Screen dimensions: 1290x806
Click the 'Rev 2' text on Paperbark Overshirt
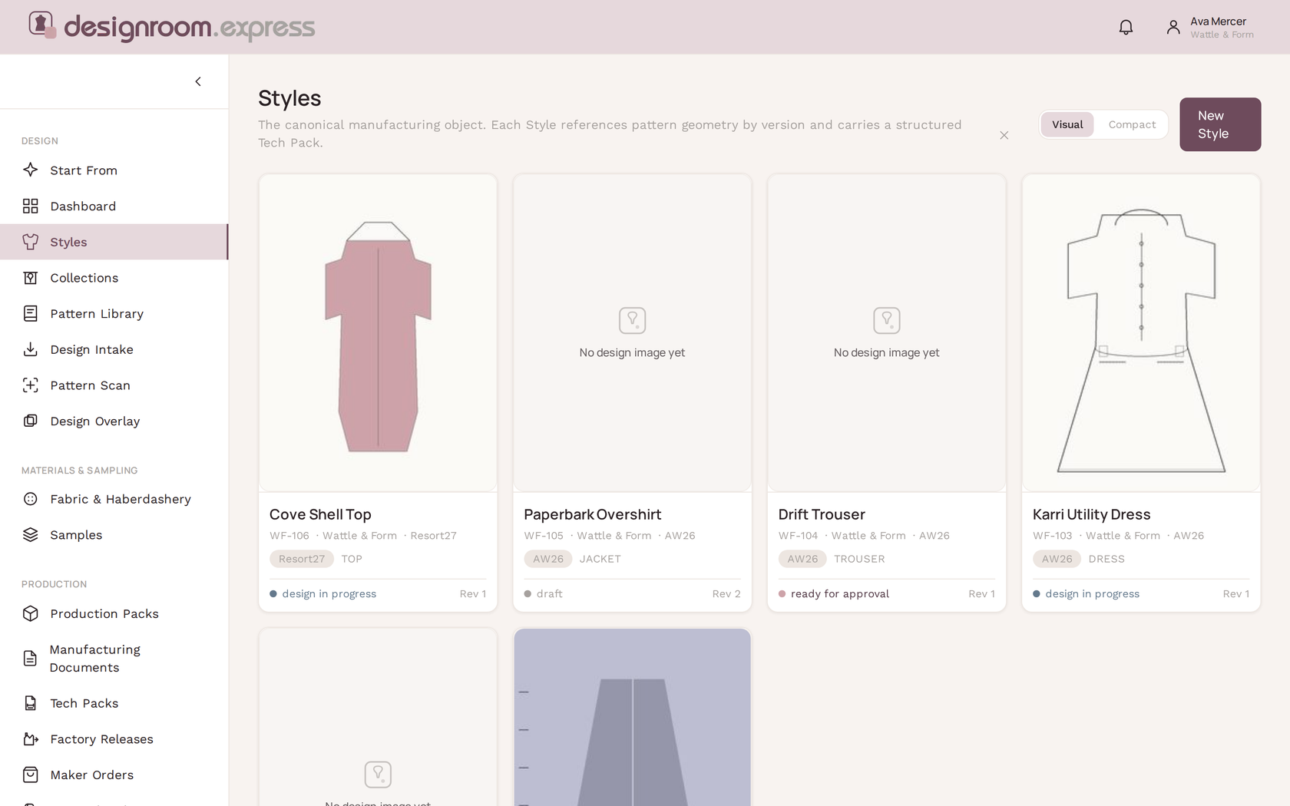726,593
